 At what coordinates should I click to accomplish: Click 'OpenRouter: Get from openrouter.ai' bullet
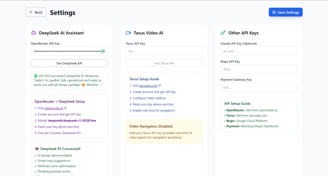pos(251,111)
